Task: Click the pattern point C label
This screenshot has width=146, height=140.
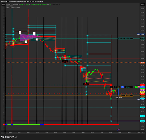Action: [34, 33]
